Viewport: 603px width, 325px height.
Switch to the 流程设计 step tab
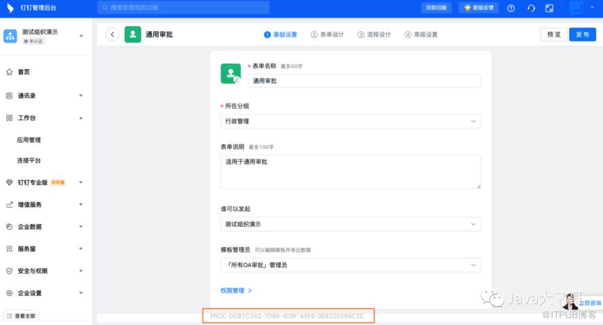374,35
